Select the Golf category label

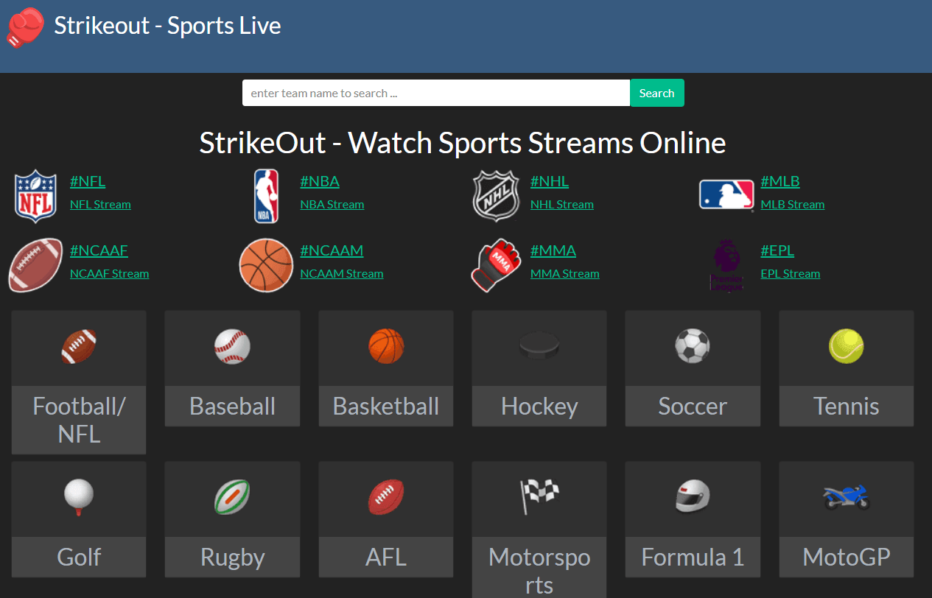pos(79,557)
